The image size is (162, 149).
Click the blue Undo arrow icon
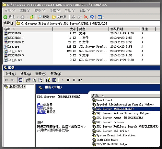click(92, 17)
